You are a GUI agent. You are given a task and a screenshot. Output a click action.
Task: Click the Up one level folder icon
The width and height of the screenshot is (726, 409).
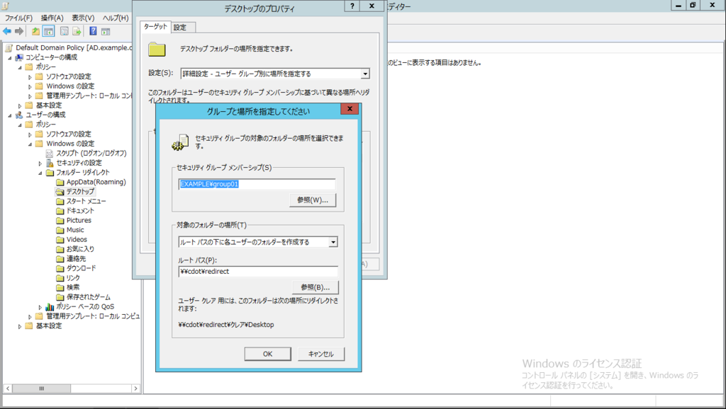[35, 31]
